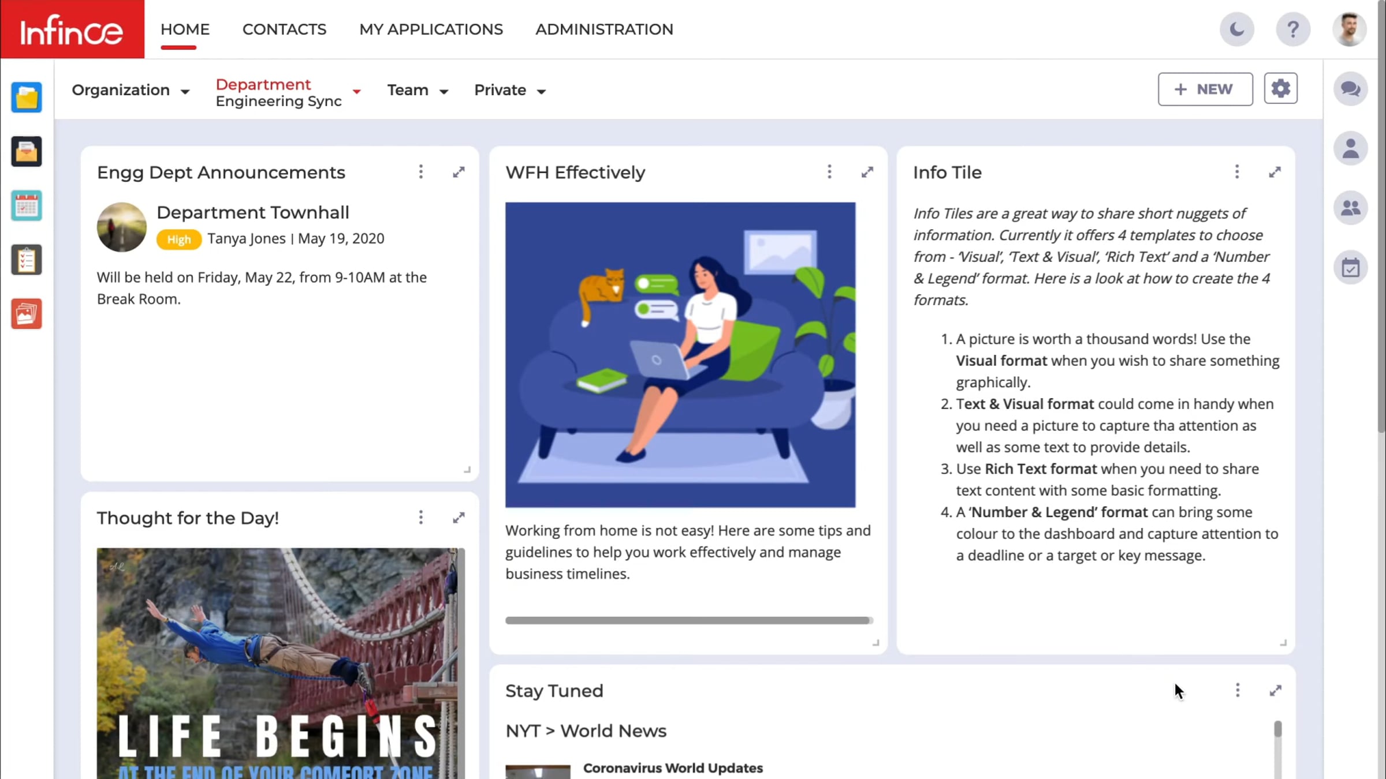
Task: Toggle dark mode with the moon icon
Action: pyautogui.click(x=1237, y=29)
